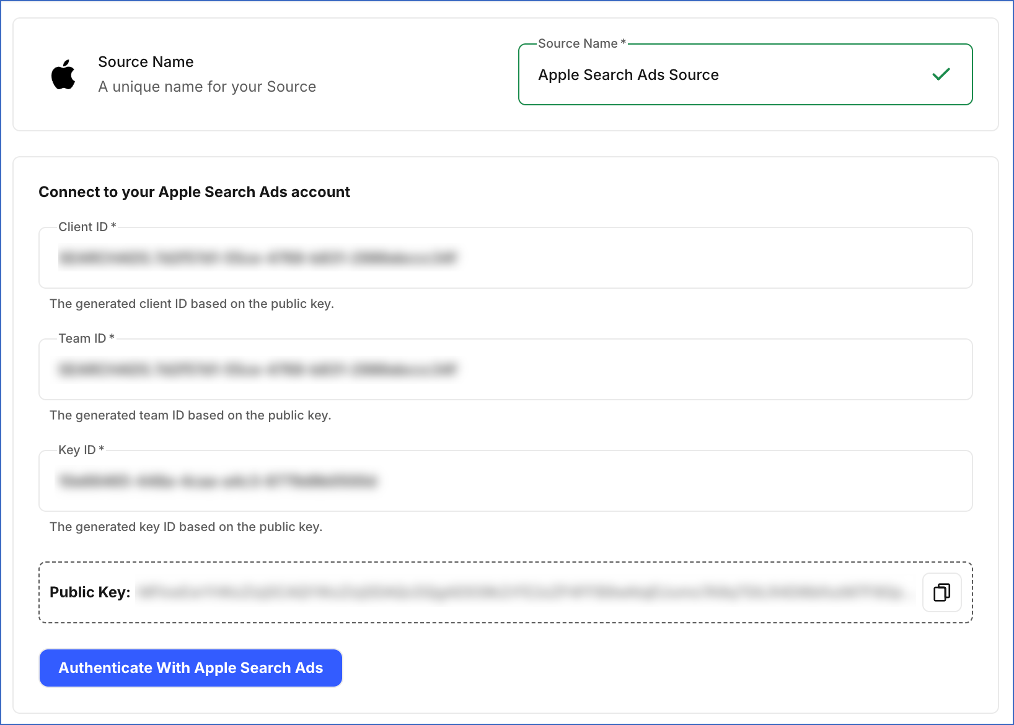The height and width of the screenshot is (725, 1014).
Task: Click Authenticate With Apple Search Ads button
Action: [191, 668]
